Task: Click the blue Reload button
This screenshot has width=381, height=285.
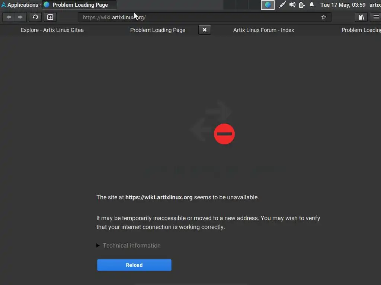Action: point(134,265)
